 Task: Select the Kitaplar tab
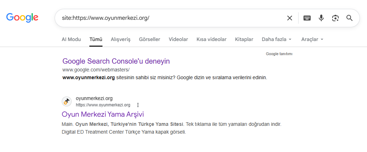pos(244,39)
